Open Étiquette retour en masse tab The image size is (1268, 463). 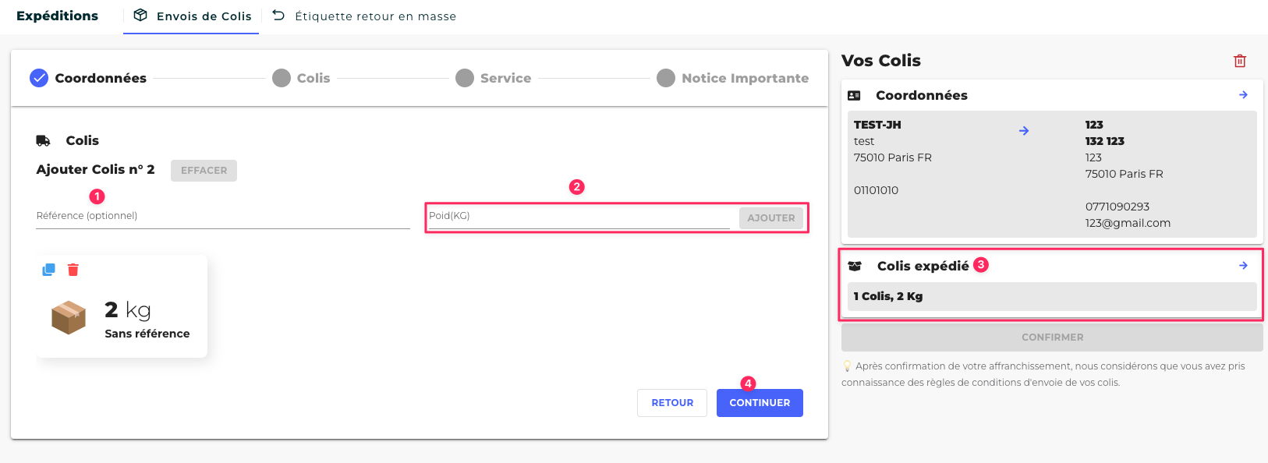364,16
